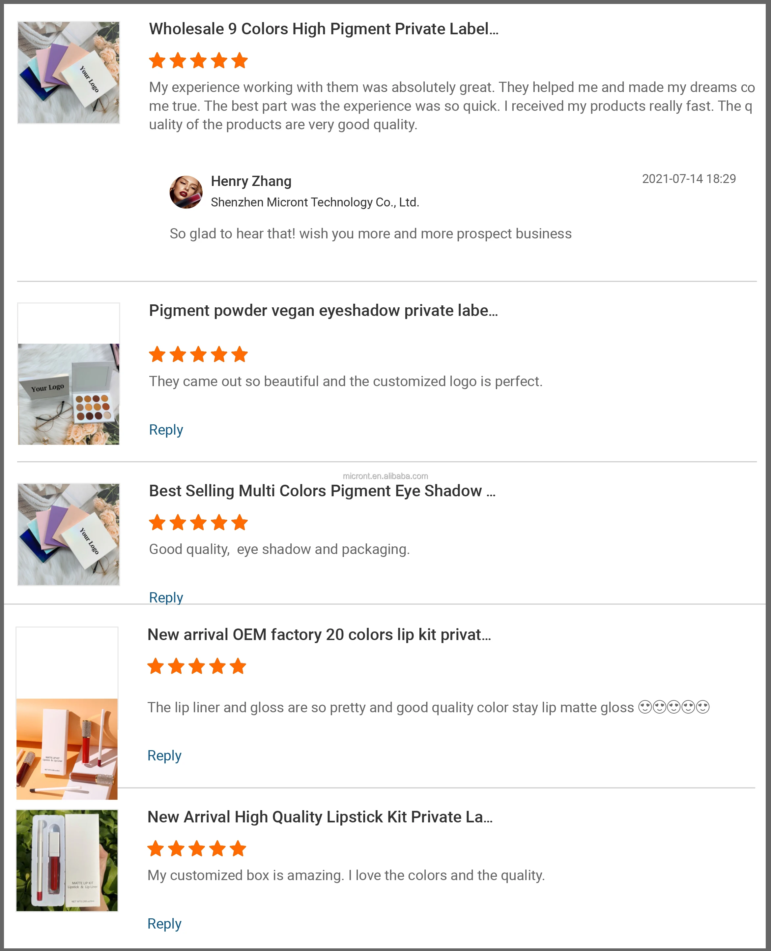Open the Pigment powder vegan eyeshadow thumbnail
Screen dimensions: 771x951
69,393
